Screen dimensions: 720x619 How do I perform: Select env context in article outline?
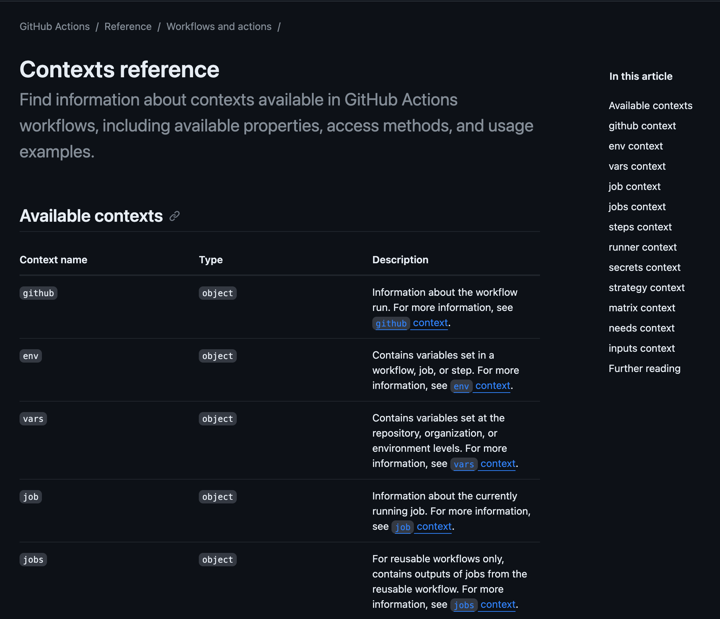pyautogui.click(x=635, y=146)
